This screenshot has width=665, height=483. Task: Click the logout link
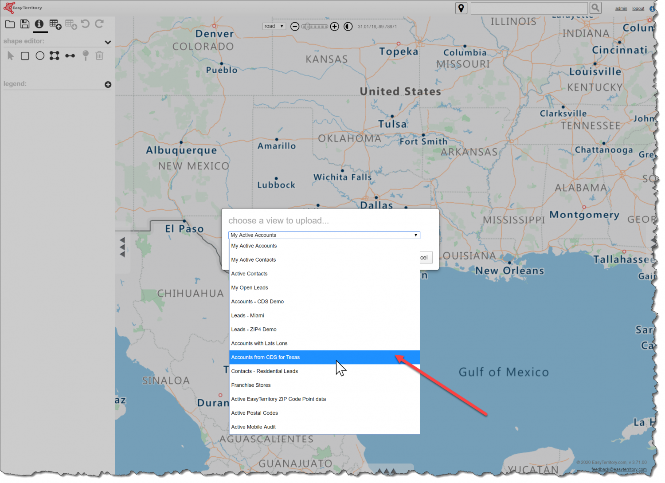pos(638,8)
